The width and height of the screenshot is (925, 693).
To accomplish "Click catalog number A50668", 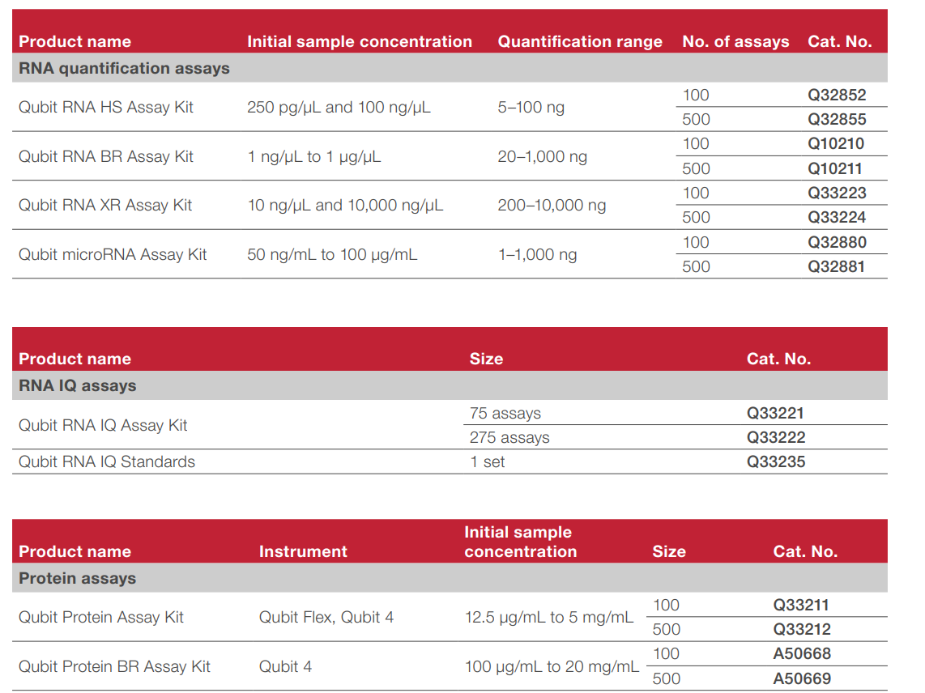I will tap(802, 654).
